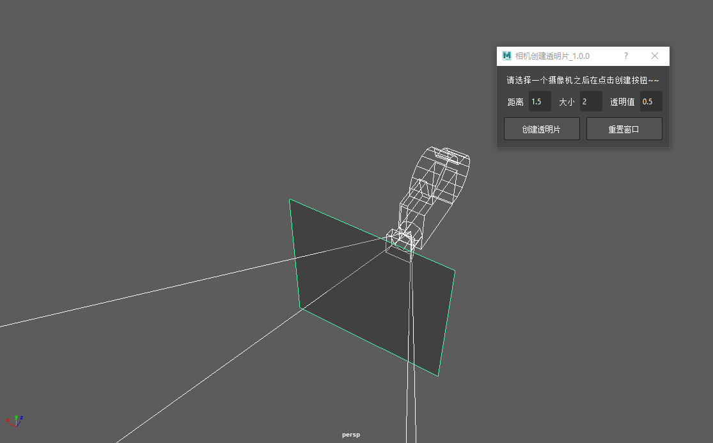Click the XYZ axis gizmo in viewport corner
Viewport: 713px width, 443px height.
click(14, 421)
